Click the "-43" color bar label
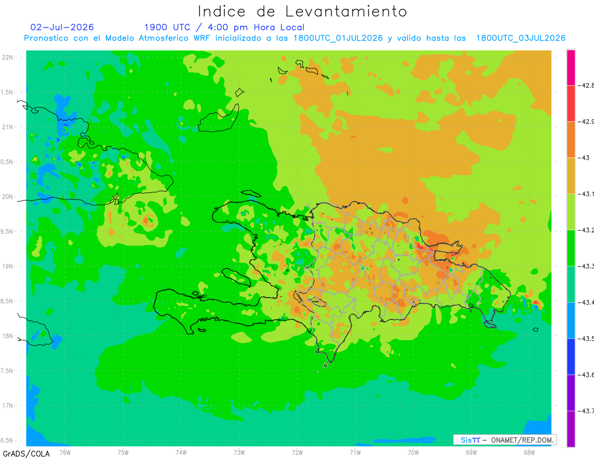The height and width of the screenshot is (459, 594). pos(585,157)
